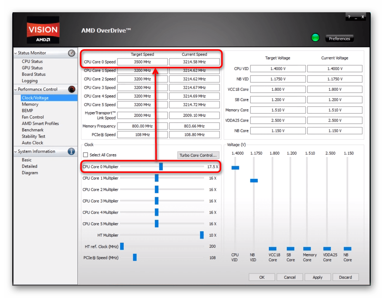Open the Preferences menu
The width and height of the screenshot is (383, 298).
coord(339,39)
